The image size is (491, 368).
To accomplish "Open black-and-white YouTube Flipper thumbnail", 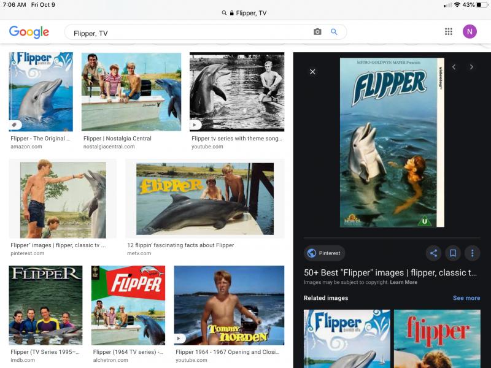I will coord(237,91).
